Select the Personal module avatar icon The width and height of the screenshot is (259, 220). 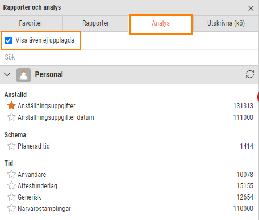coord(23,75)
